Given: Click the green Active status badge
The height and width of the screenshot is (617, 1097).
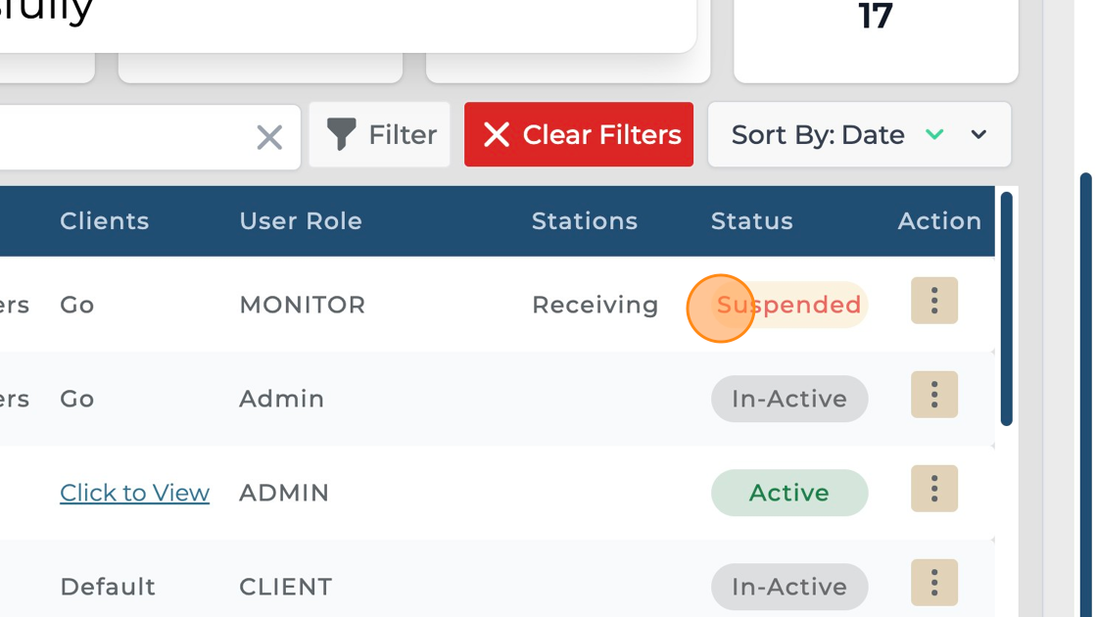Looking at the screenshot, I should (789, 493).
